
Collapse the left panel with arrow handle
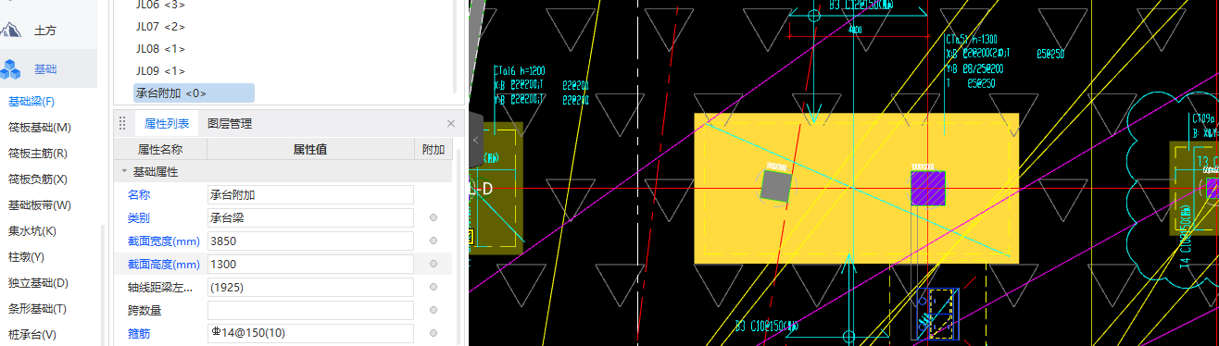coord(475,140)
